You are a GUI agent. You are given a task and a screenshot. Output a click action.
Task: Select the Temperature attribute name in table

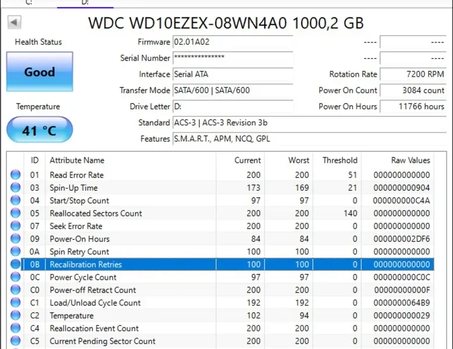(x=72, y=315)
